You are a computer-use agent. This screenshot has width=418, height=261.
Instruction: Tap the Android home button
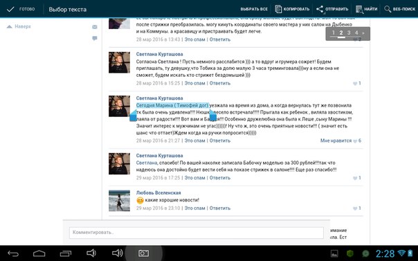point(39,253)
